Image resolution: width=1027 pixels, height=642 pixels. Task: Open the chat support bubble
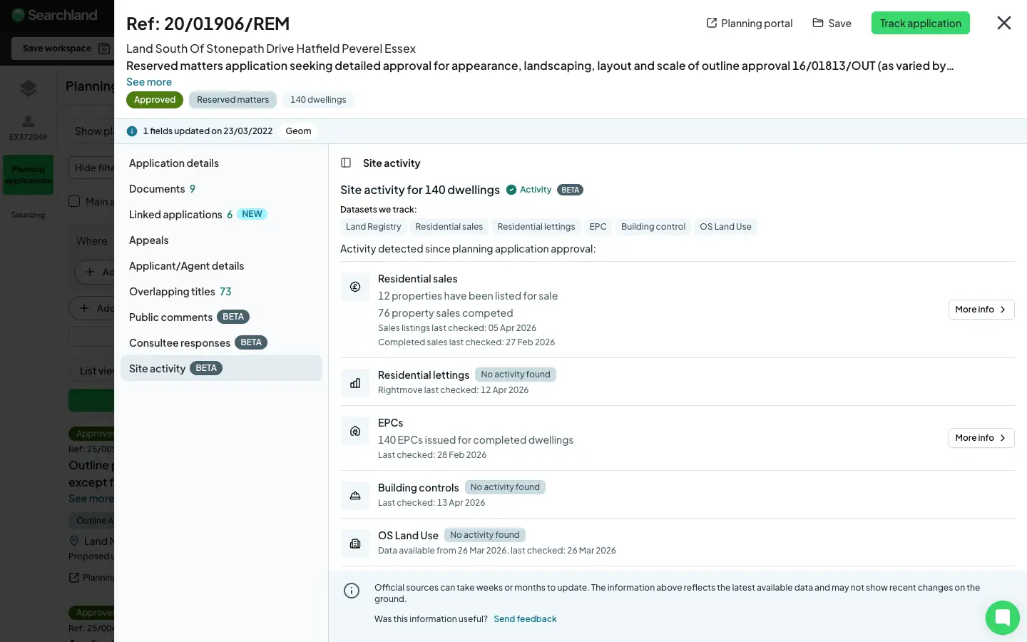(x=1003, y=618)
